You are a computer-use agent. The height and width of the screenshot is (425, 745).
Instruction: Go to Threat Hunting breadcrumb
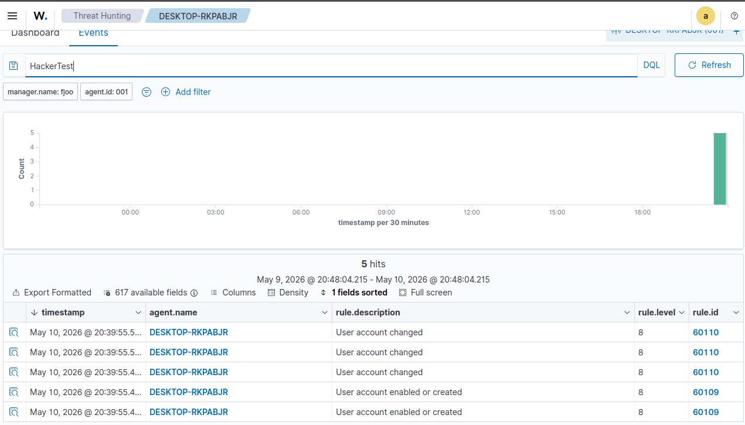coord(102,16)
